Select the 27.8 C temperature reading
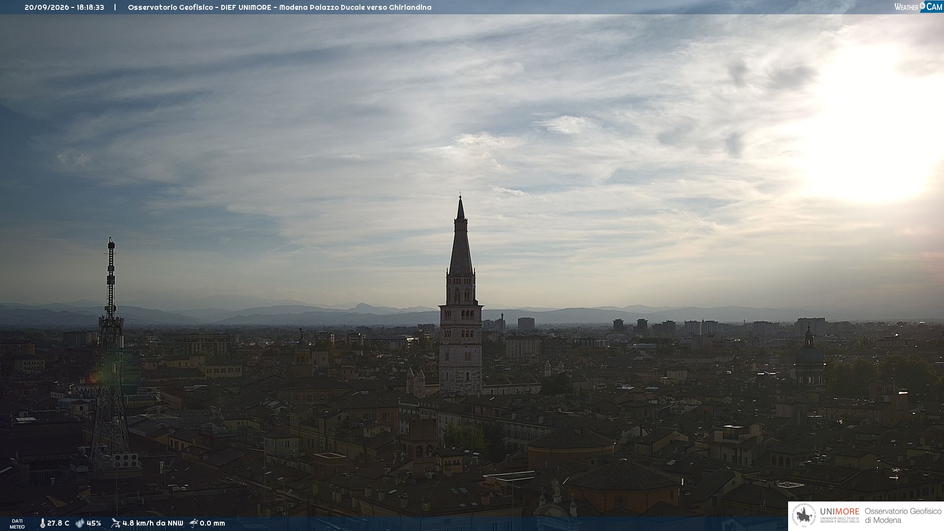The width and height of the screenshot is (944, 531). [58, 524]
